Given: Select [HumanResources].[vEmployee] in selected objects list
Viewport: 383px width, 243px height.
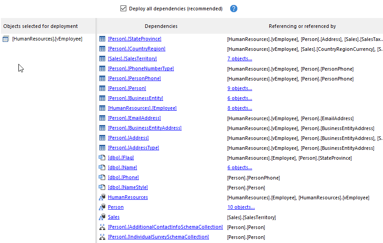Looking at the screenshot, I should pyautogui.click(x=47, y=39).
